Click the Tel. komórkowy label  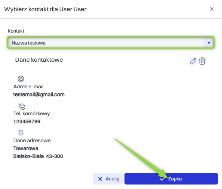[x=31, y=114]
